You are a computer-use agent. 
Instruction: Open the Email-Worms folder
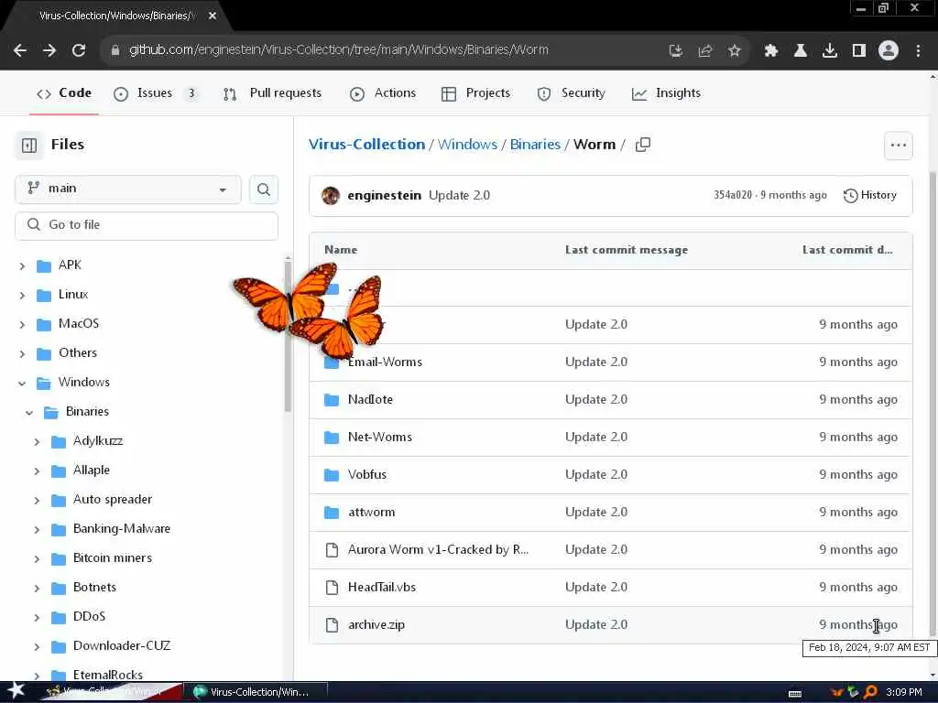386,362
